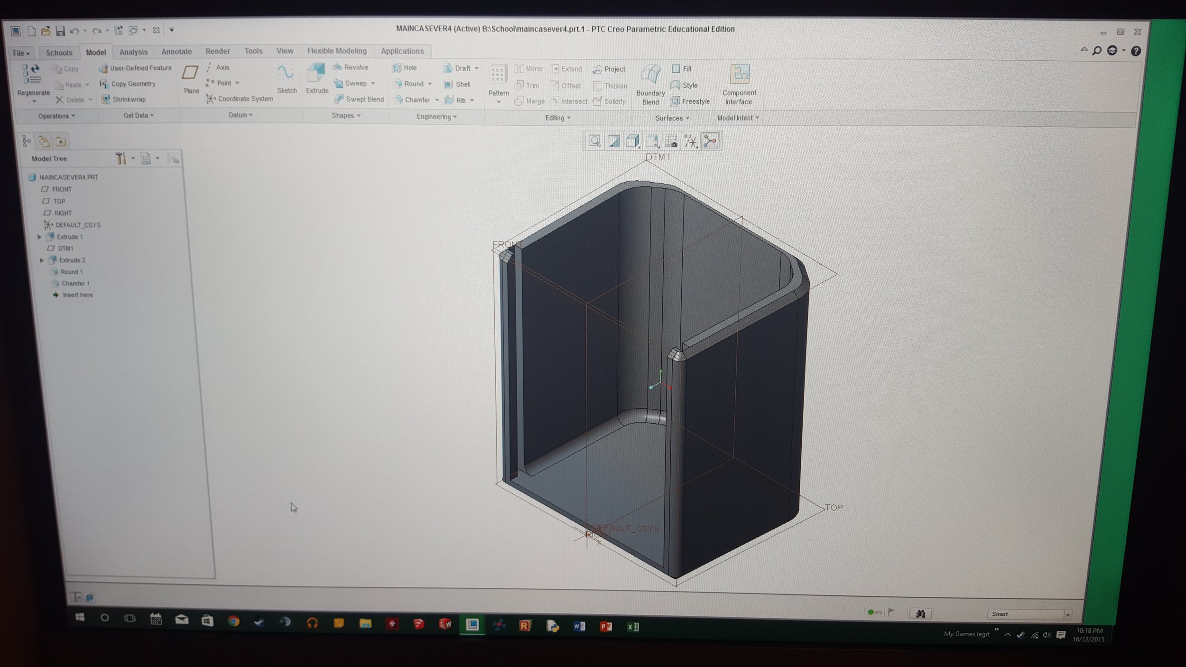
Task: Expand the Extrude 2 feature in model tree
Action: 42,260
